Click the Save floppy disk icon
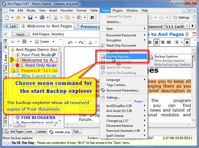This screenshot has width=199, height=148. [x=30, y=18]
